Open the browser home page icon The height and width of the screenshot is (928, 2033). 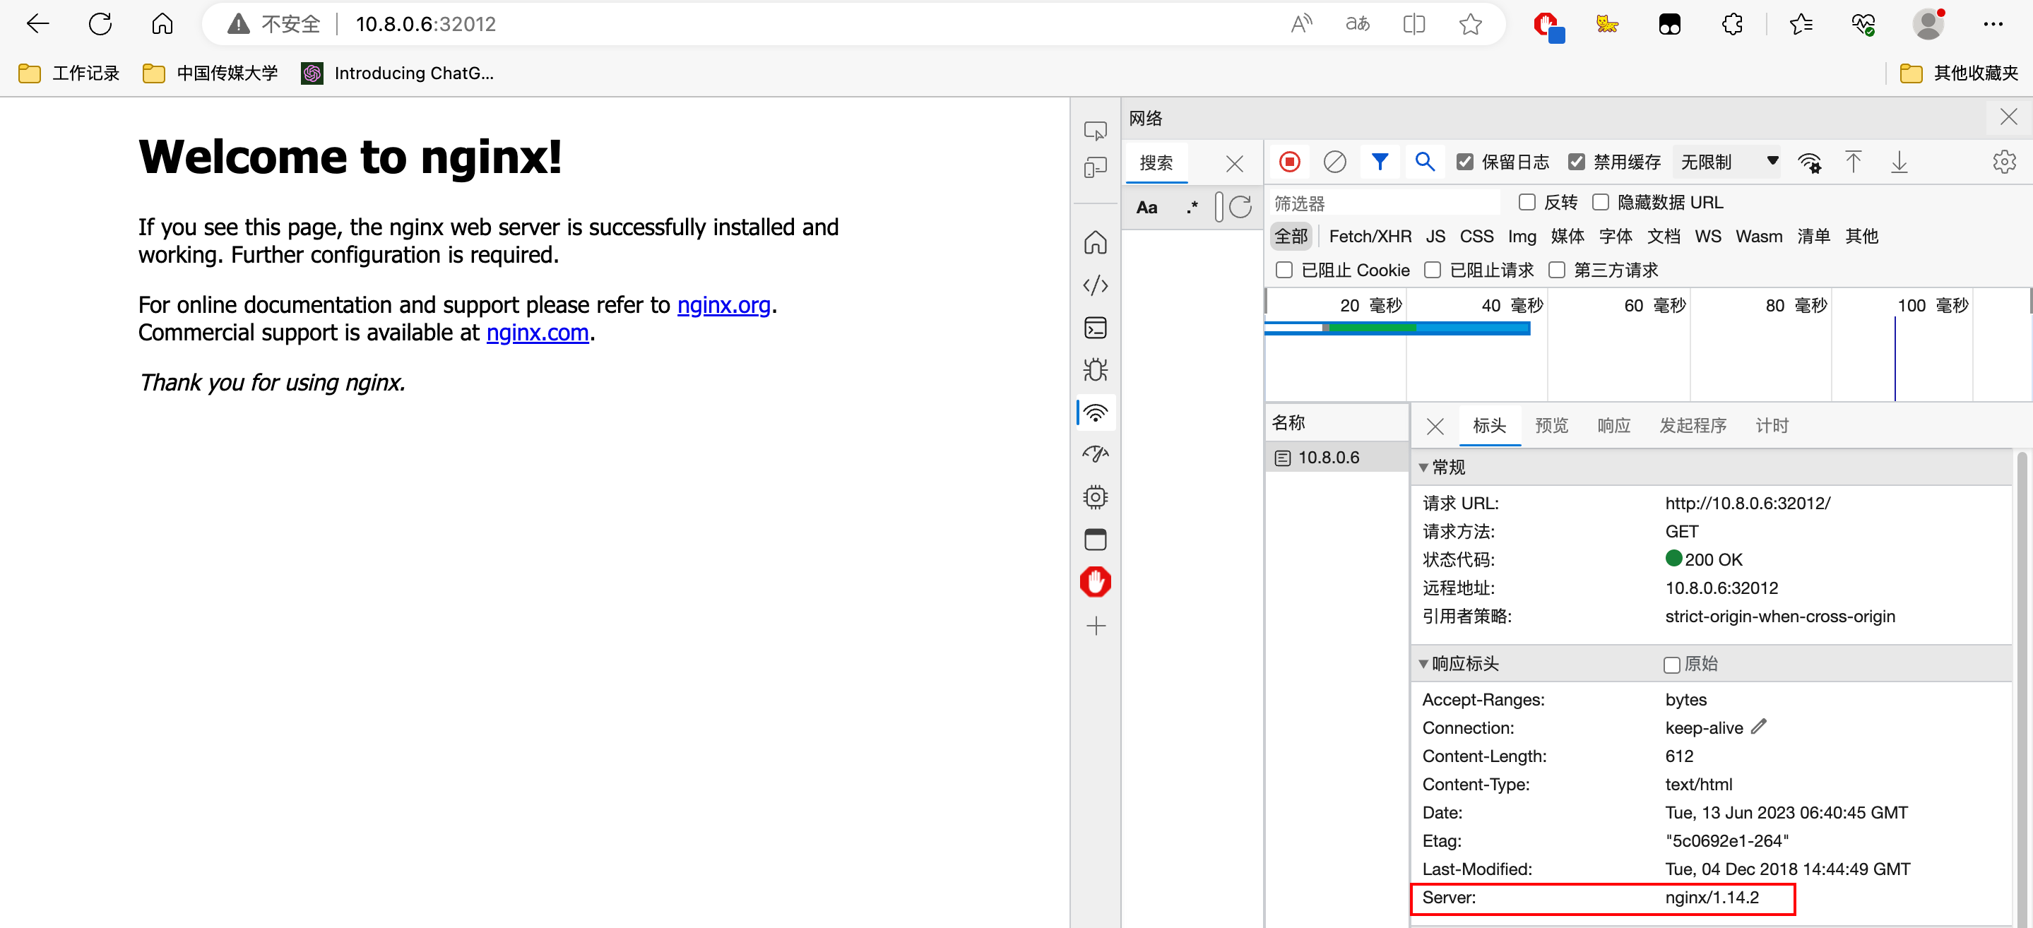162,24
